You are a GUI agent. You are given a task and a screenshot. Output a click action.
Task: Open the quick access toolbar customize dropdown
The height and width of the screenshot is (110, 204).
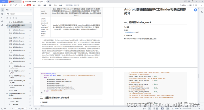pos(24,5)
